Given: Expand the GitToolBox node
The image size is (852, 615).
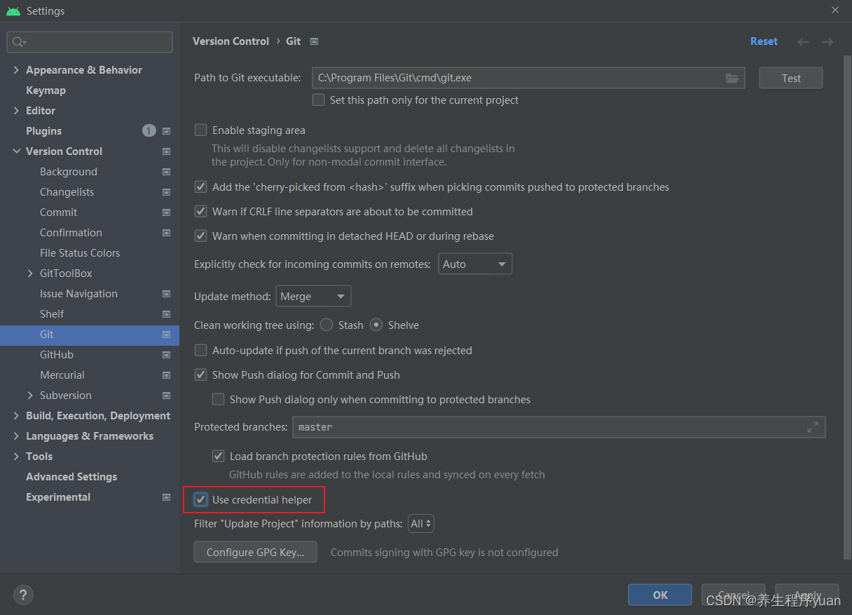Looking at the screenshot, I should (30, 273).
